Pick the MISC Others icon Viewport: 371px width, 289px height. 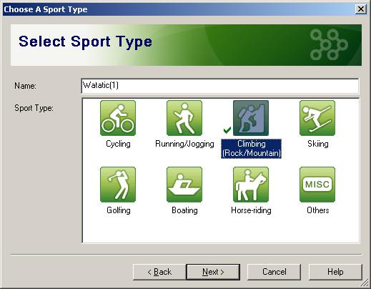[317, 185]
